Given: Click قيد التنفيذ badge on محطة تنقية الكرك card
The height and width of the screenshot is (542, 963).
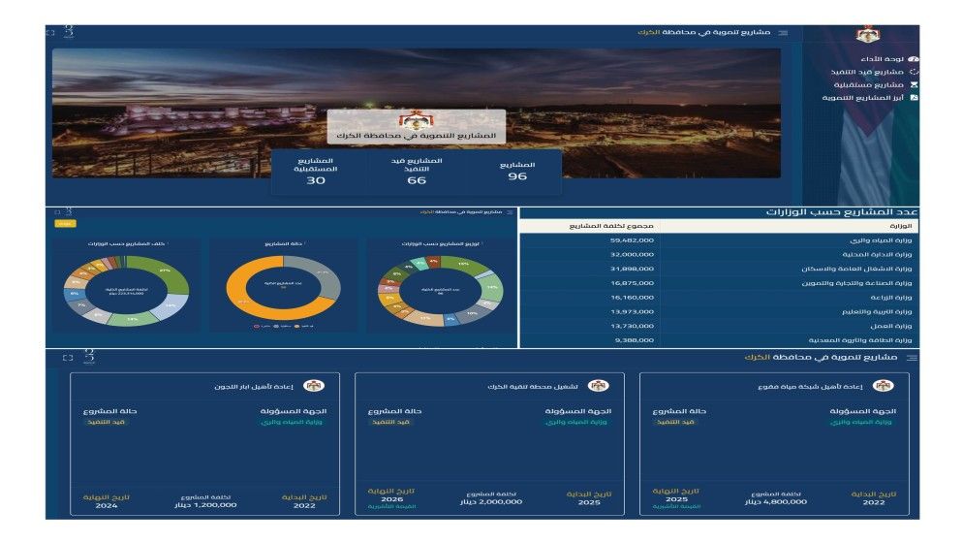Looking at the screenshot, I should tap(390, 422).
